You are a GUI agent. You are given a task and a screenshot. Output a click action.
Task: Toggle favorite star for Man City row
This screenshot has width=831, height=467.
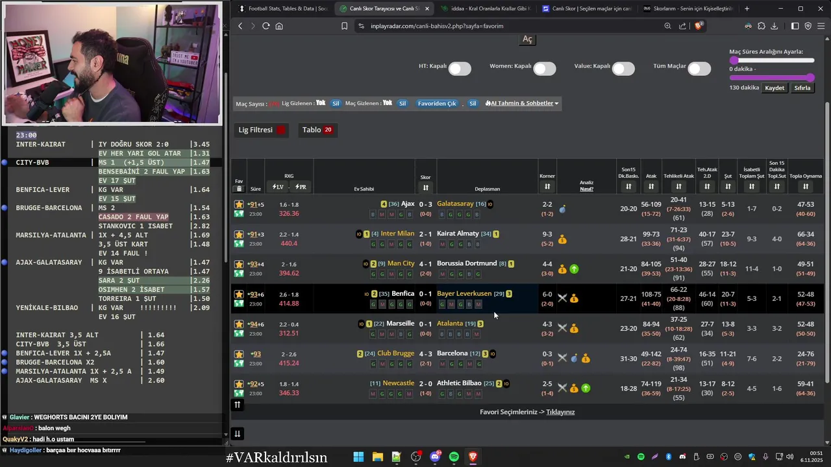pos(239,264)
